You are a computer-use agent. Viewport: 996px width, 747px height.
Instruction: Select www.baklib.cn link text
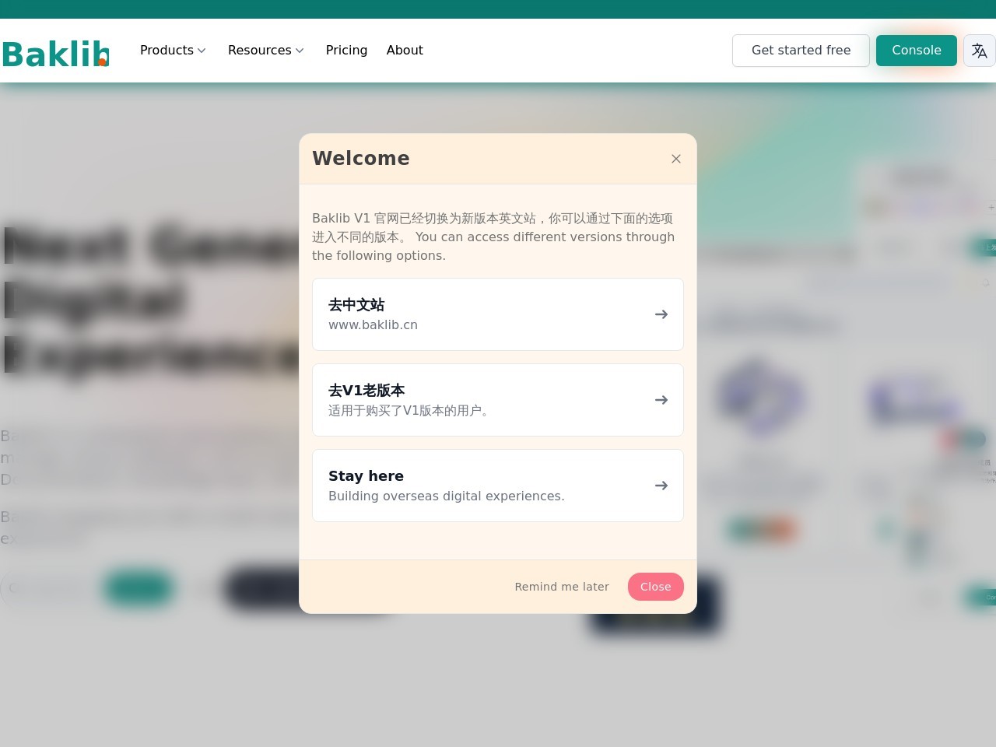pos(373,325)
